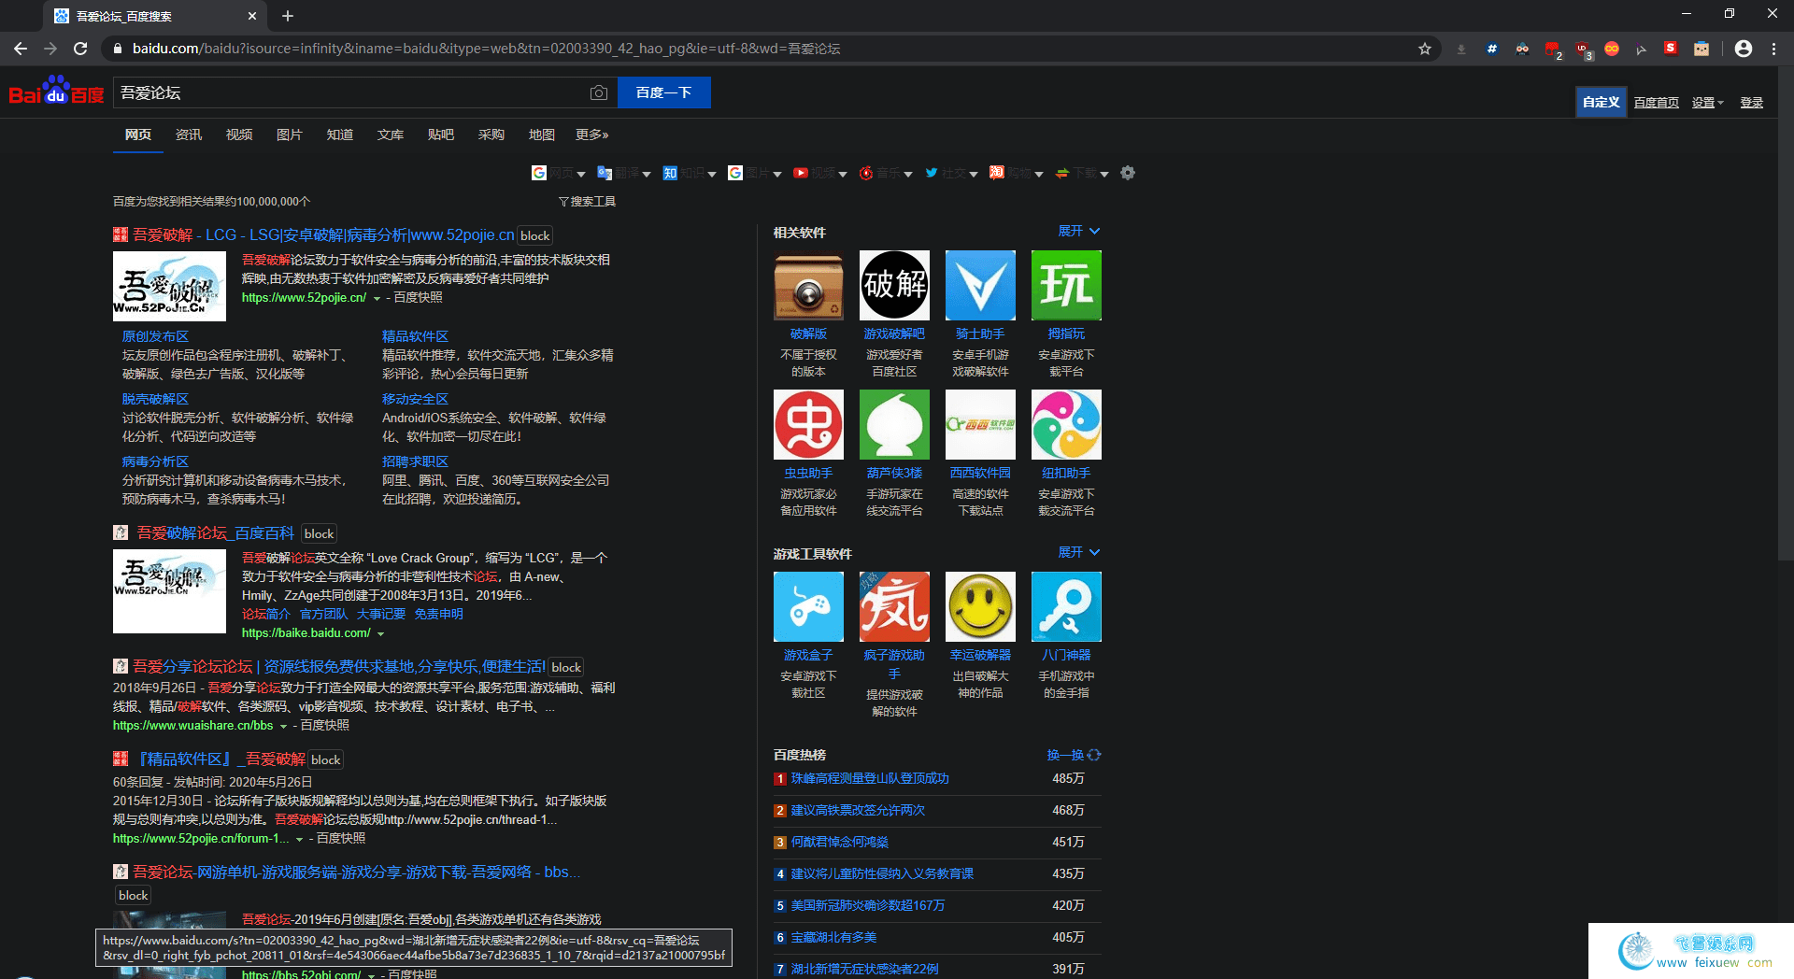Click the 葫芦侠3楼 green gourd icon
1794x979 pixels.
coord(894,424)
